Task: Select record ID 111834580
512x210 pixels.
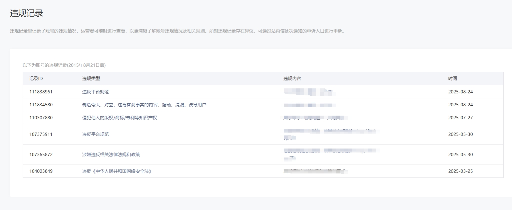Action: (41, 105)
